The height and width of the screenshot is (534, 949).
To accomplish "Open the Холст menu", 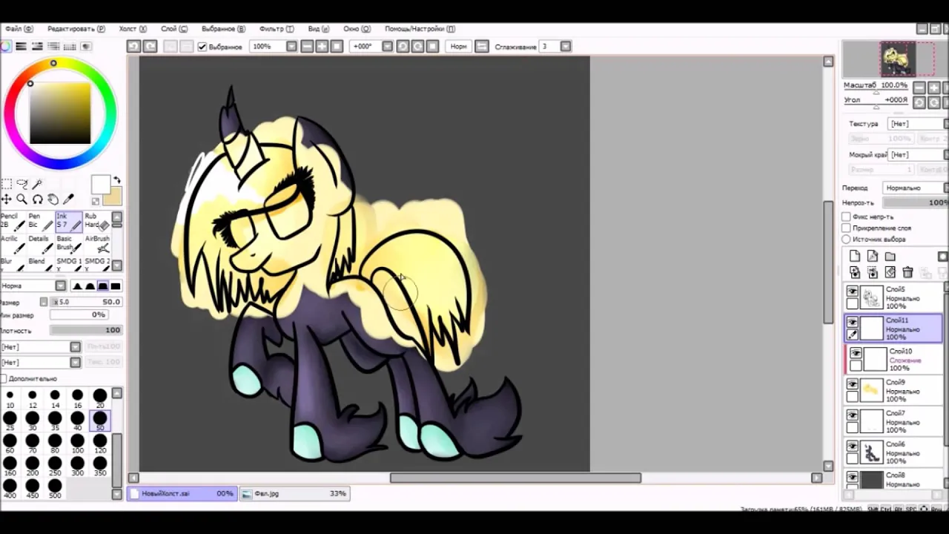I will [x=133, y=29].
